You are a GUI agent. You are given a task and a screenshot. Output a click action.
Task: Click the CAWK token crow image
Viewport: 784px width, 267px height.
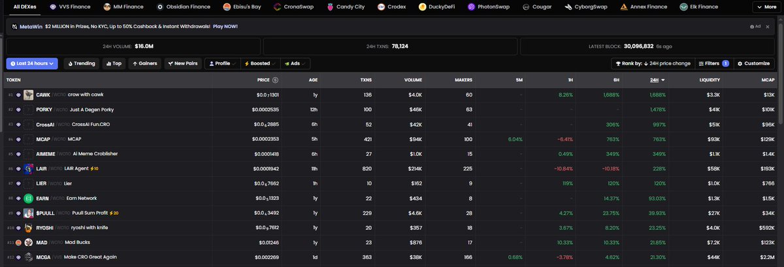pyautogui.click(x=29, y=95)
